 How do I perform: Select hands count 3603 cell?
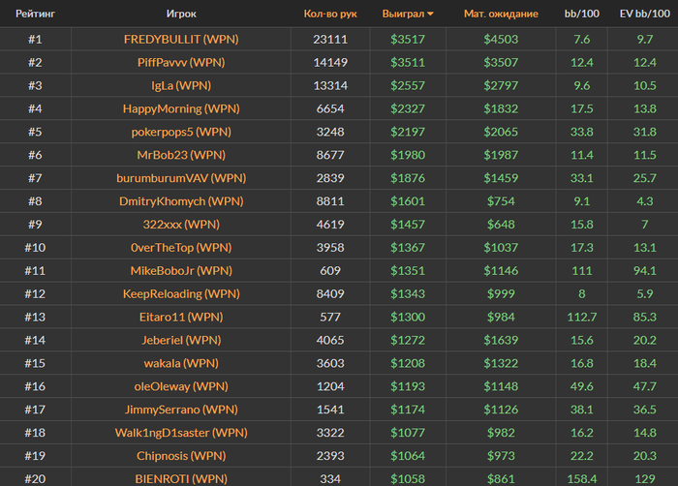click(x=330, y=364)
